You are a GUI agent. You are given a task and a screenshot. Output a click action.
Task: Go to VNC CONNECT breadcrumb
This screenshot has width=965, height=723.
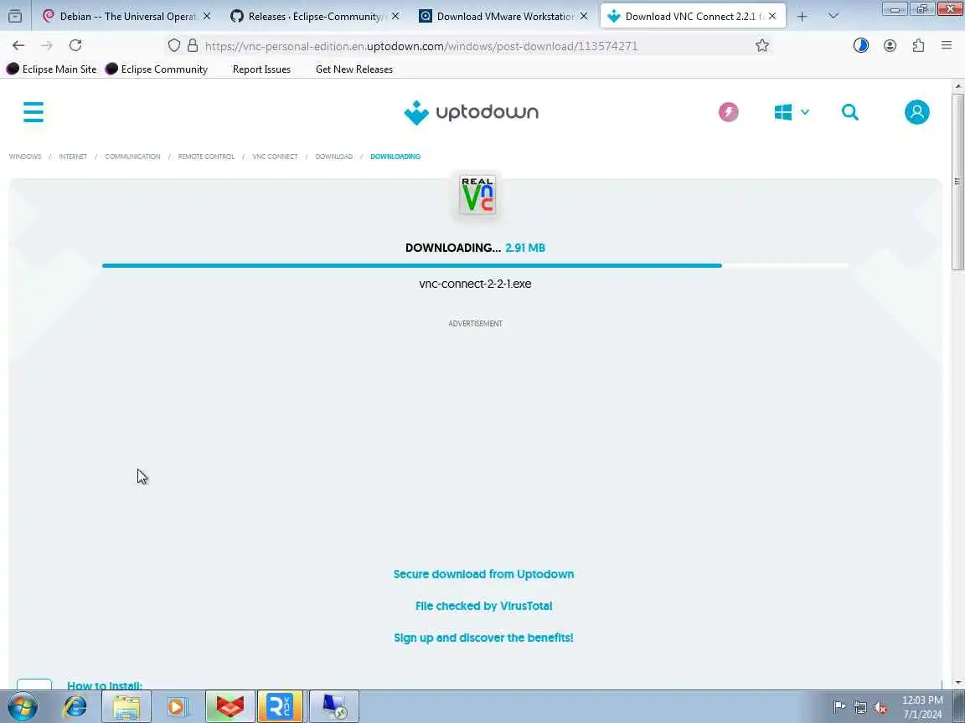[275, 156]
